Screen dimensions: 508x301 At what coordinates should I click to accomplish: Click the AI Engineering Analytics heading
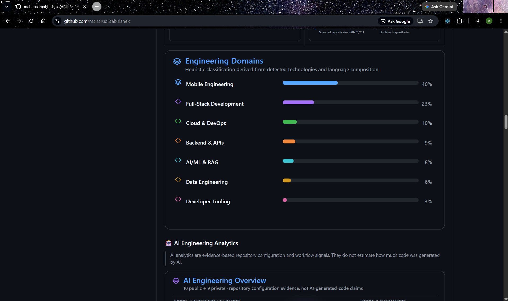coord(206,243)
